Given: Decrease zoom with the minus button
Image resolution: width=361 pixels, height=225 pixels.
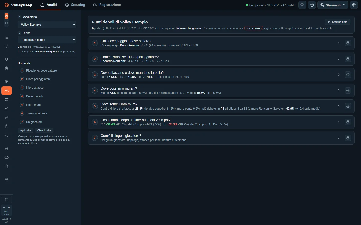Looking at the screenshot, I should [4, 208].
